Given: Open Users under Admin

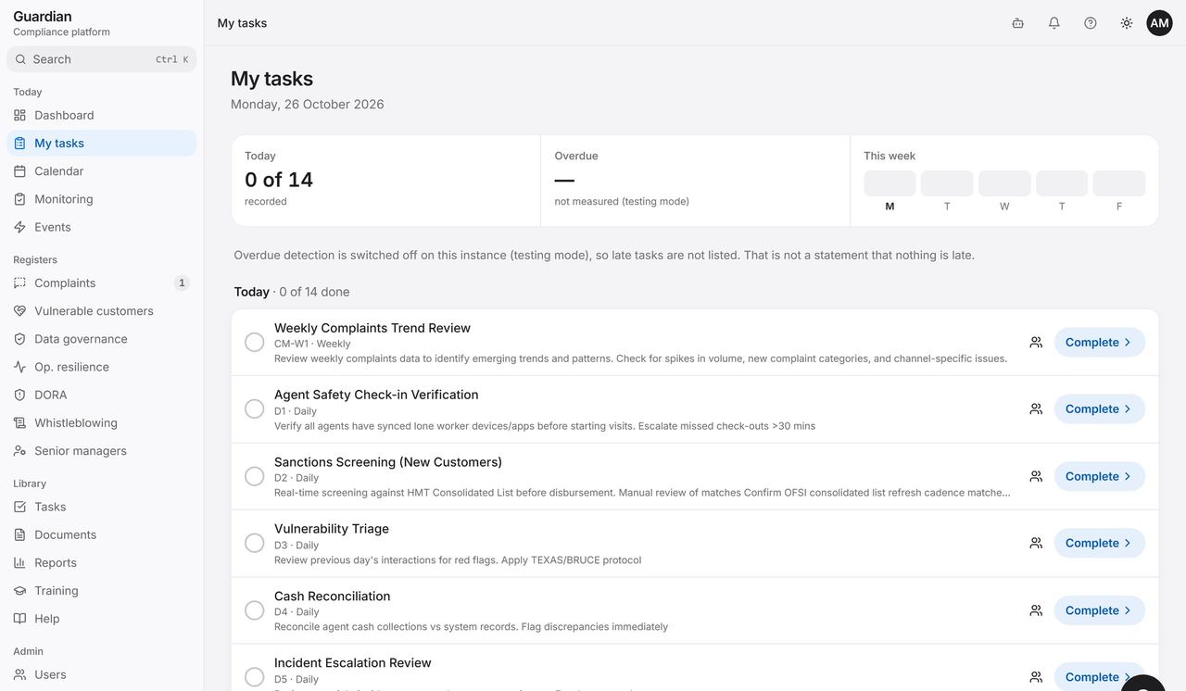Looking at the screenshot, I should click(102, 674).
